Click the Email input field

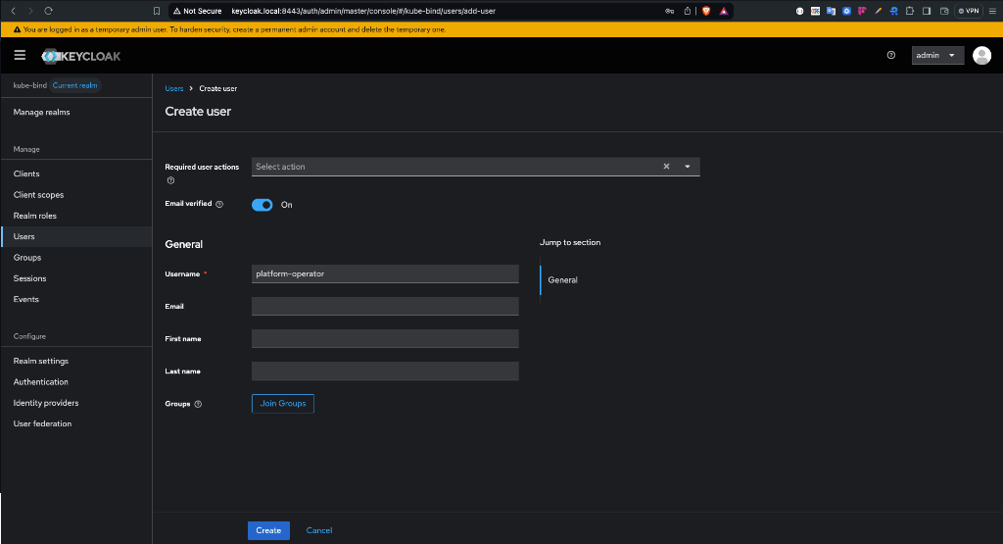pyautogui.click(x=385, y=306)
